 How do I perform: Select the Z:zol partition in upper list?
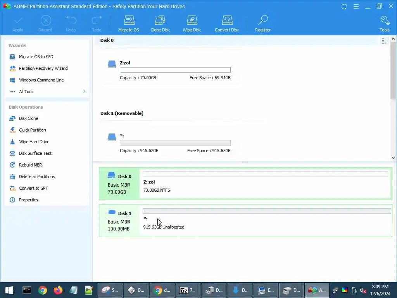(169, 70)
